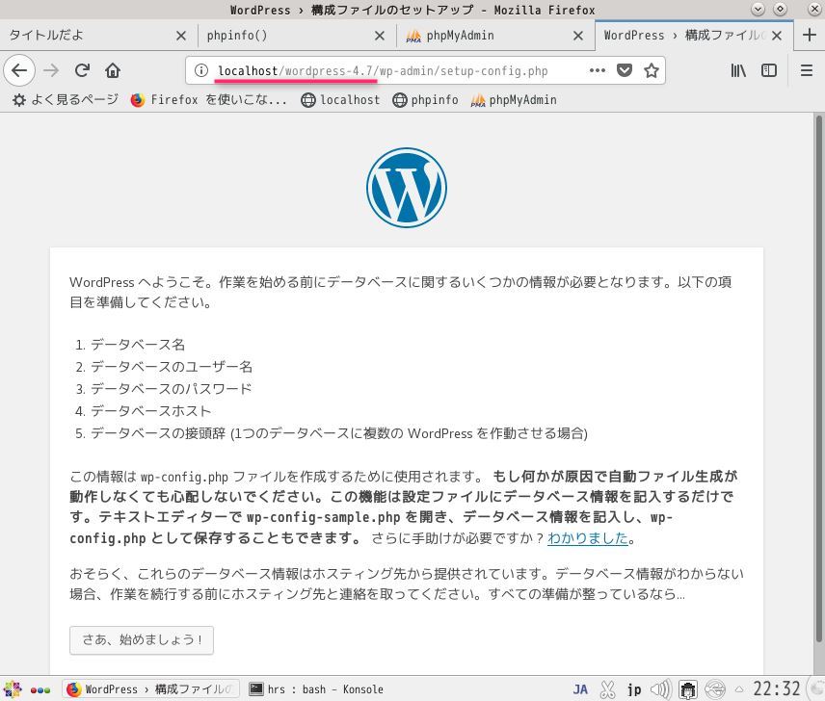
Task: Toggle the sidebar view icon
Action: 769,70
